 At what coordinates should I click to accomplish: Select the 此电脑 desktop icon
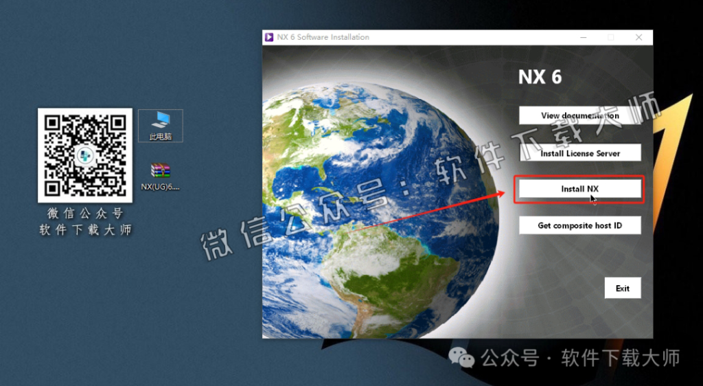coord(161,121)
